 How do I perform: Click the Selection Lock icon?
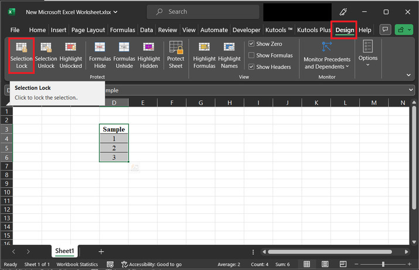[21, 55]
